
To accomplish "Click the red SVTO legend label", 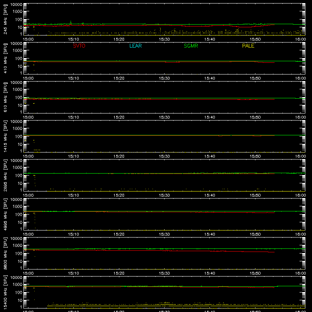I will (x=79, y=46).
